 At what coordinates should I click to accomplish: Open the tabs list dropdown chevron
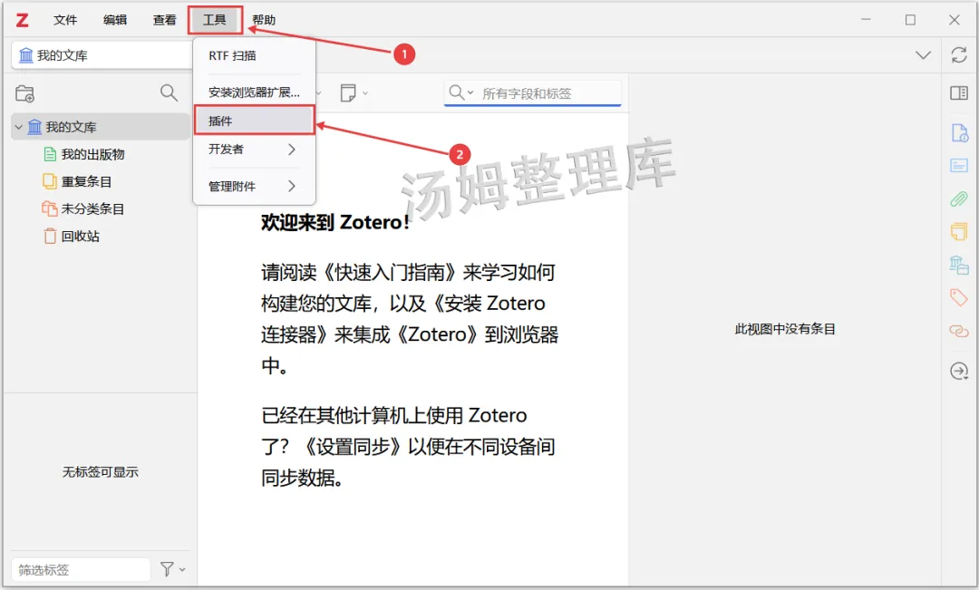click(923, 55)
